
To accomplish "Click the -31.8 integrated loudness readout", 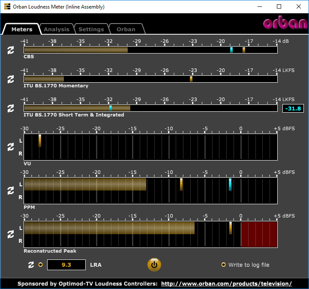I will [x=293, y=108].
